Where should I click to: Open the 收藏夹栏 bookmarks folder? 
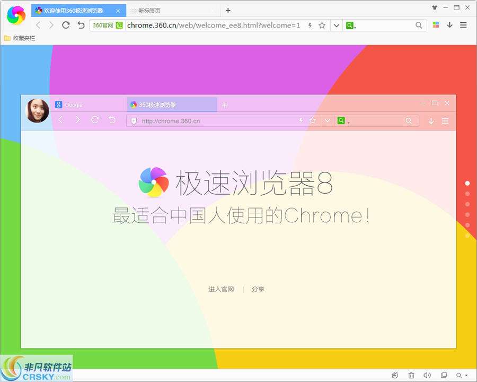(20, 38)
